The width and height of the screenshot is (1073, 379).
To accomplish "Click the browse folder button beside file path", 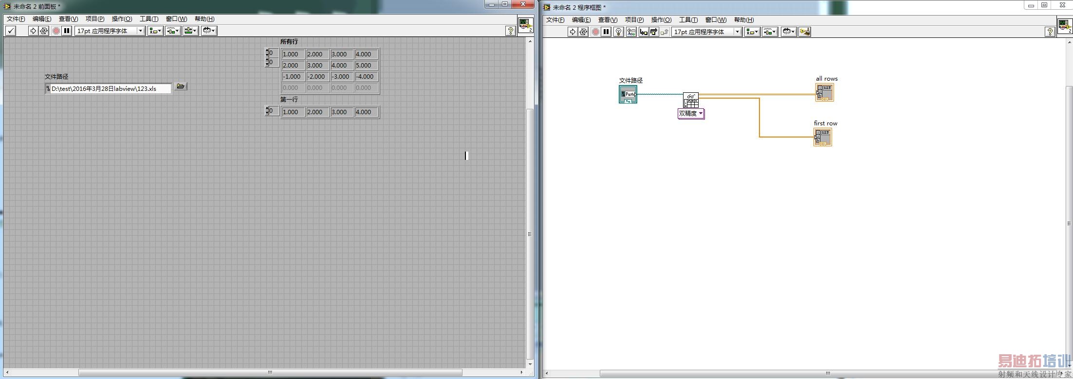I will (x=181, y=86).
